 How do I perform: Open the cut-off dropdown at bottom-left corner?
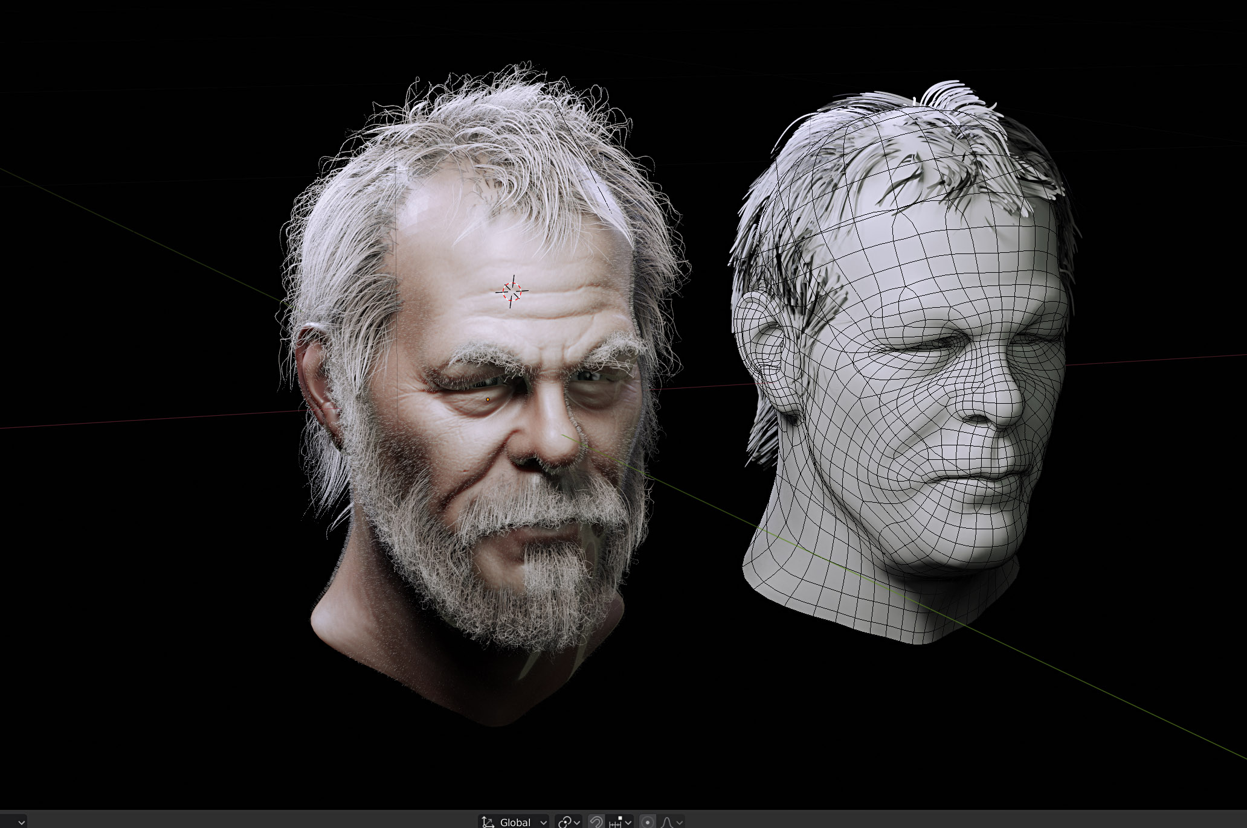13,822
